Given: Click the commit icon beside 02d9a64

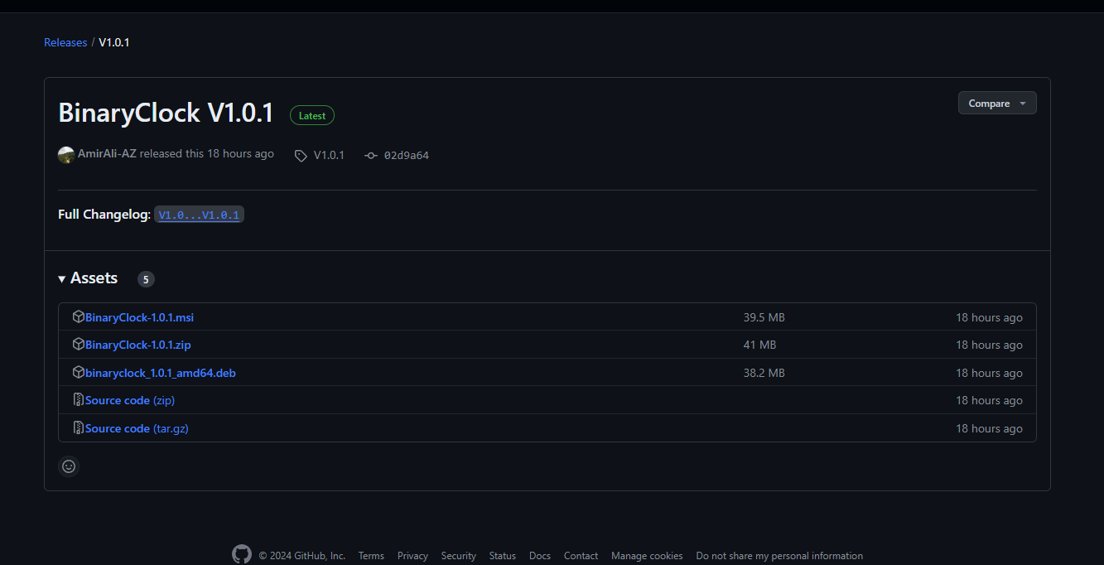Looking at the screenshot, I should tap(371, 156).
